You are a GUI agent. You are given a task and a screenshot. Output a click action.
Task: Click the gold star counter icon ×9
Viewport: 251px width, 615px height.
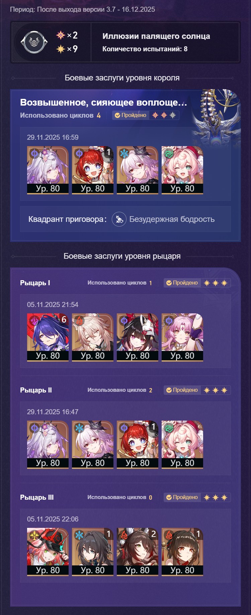(x=61, y=49)
